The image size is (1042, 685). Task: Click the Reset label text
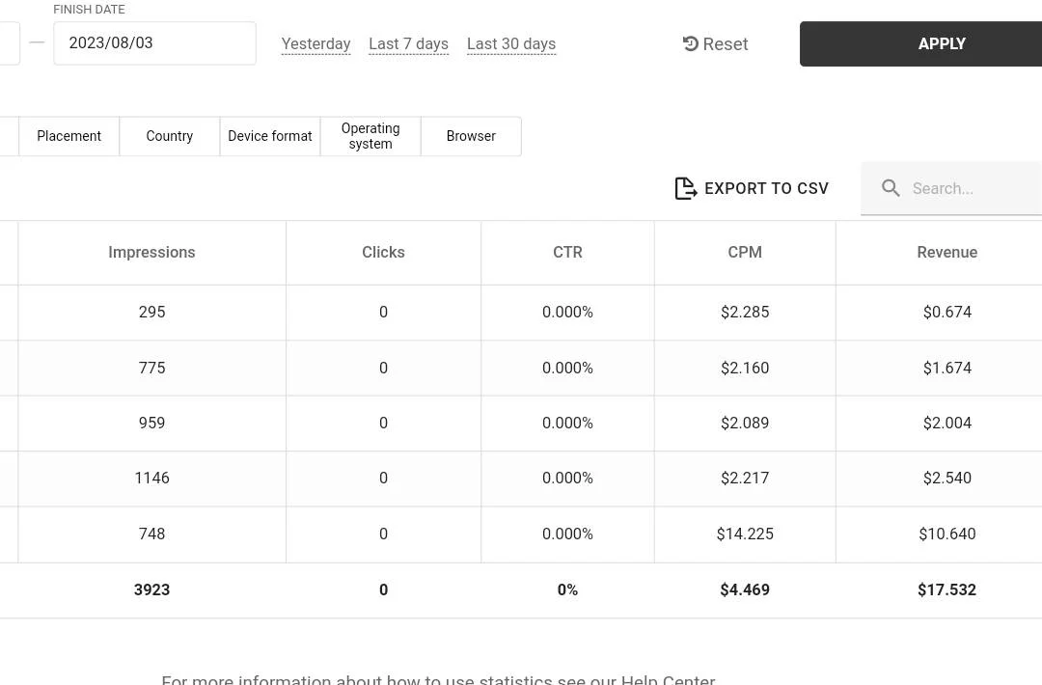pyautogui.click(x=725, y=43)
